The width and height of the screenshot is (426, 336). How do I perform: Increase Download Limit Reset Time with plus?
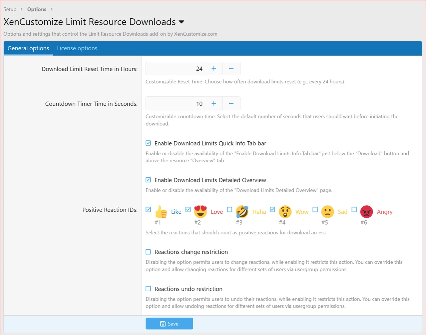(214, 69)
